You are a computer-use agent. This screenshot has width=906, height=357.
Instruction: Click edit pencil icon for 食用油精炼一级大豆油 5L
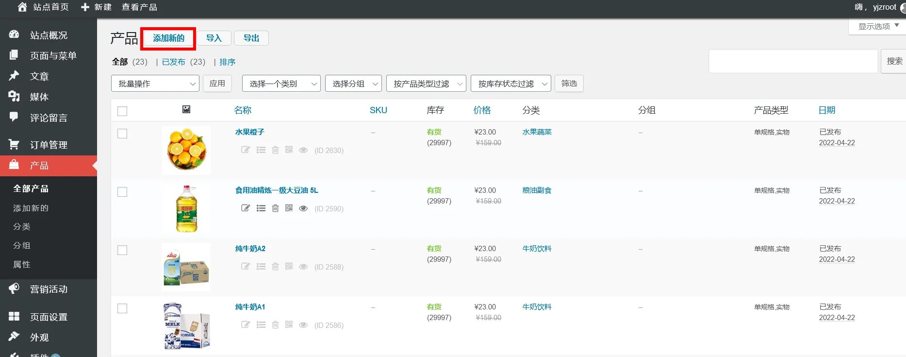click(246, 208)
